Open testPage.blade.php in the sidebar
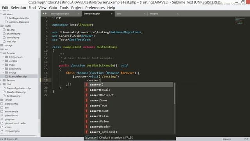The width and height of the screenshot is (250, 141). tap(19, 18)
